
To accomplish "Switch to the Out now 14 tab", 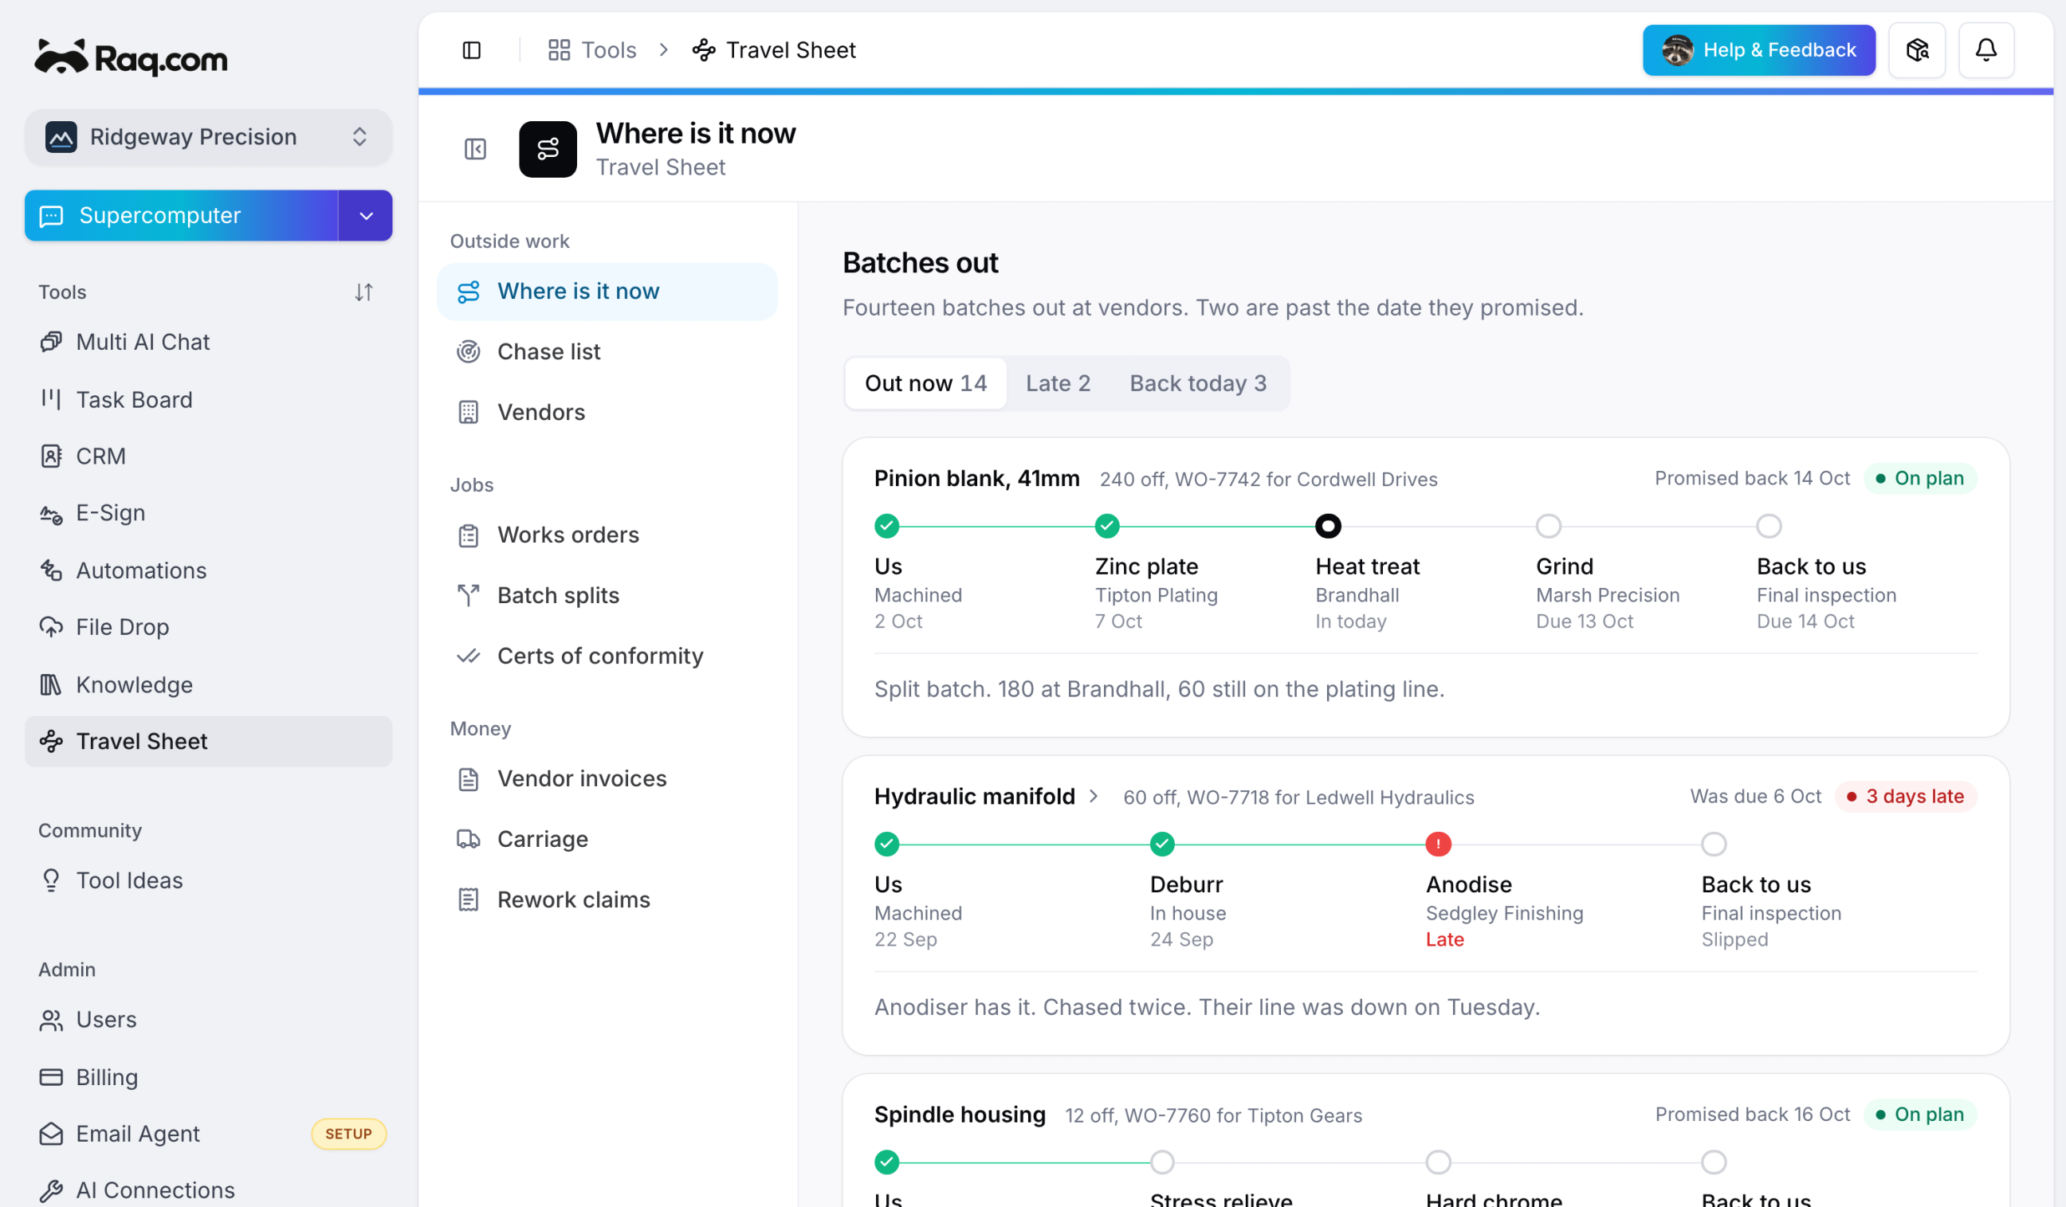I will (x=925, y=382).
